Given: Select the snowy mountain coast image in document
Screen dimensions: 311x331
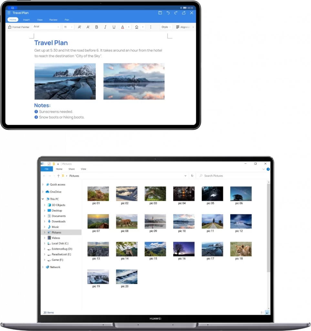Looking at the screenshot, I should coord(65,81).
